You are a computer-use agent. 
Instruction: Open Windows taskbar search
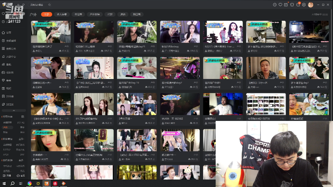pyautogui.click(x=12, y=183)
